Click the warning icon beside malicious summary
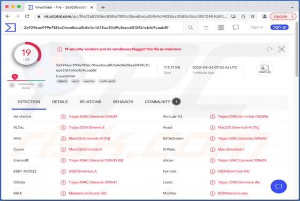The width and height of the screenshot is (300, 201). point(59,49)
